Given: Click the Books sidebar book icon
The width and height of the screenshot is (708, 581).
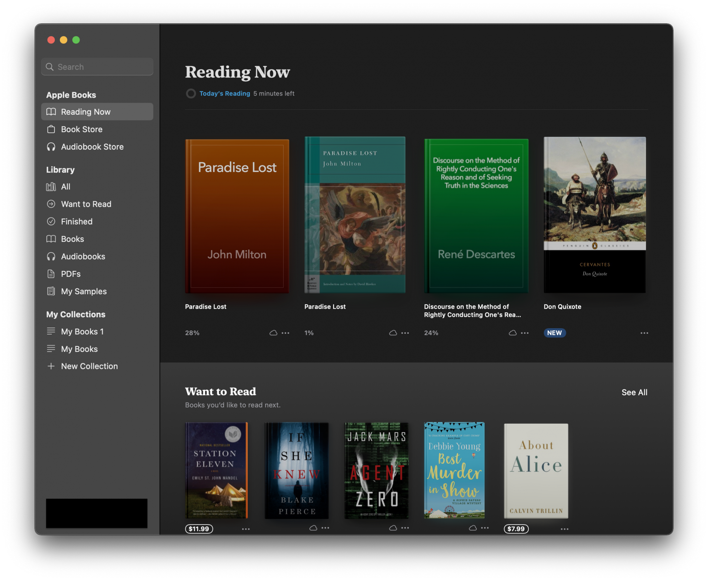Looking at the screenshot, I should pyautogui.click(x=51, y=239).
